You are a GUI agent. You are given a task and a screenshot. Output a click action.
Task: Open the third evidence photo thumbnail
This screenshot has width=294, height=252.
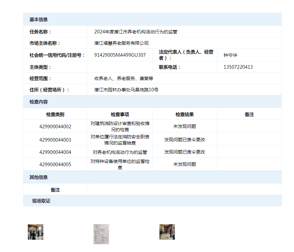coord(167,232)
